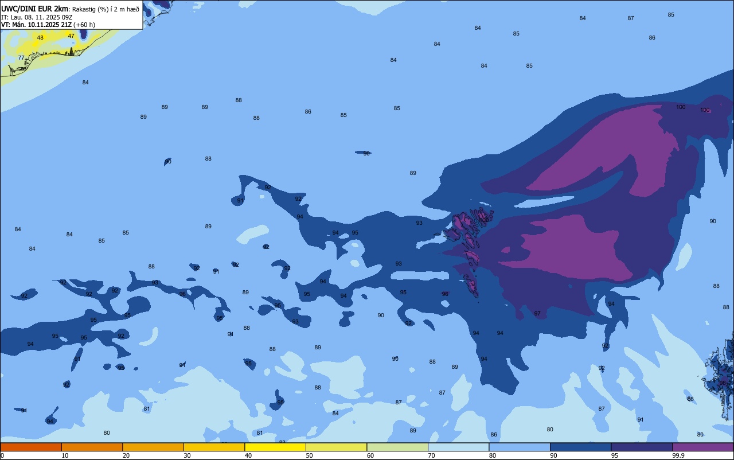Click the '0' tick at legend start

click(2, 455)
